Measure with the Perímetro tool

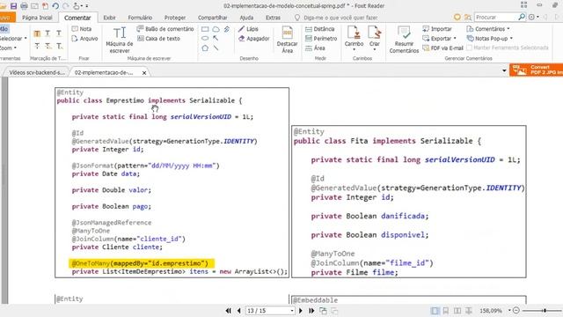pos(321,39)
